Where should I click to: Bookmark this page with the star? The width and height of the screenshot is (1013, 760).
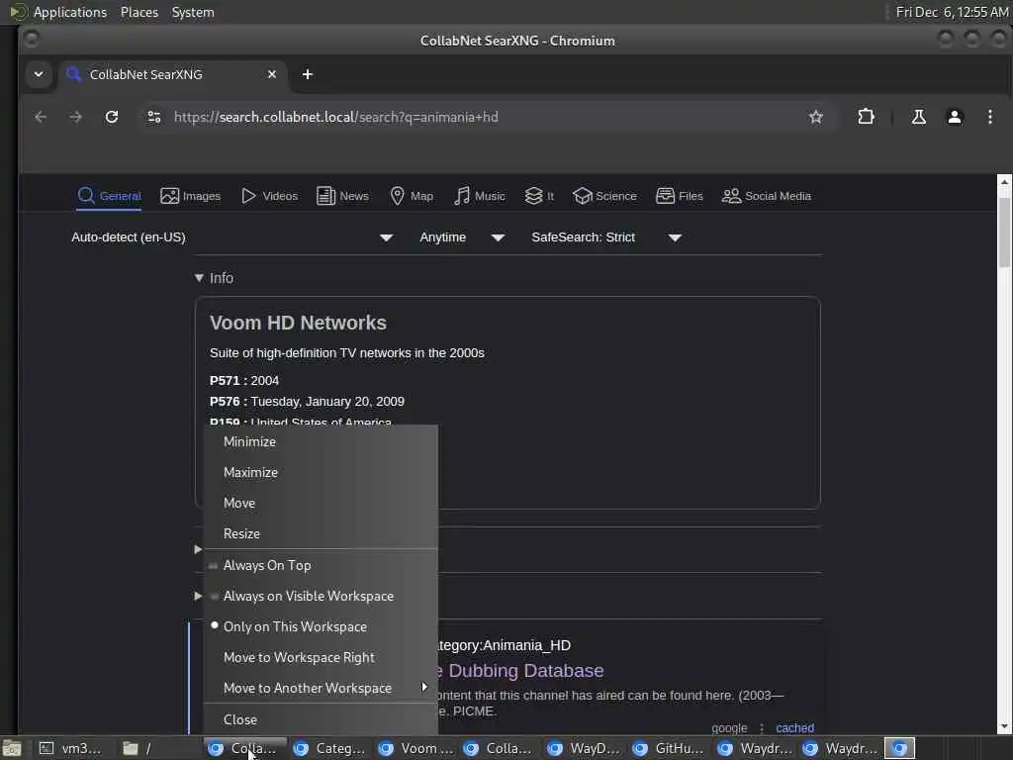[816, 117]
